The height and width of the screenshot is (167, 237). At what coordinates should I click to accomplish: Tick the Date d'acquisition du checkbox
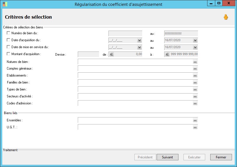[8, 40]
